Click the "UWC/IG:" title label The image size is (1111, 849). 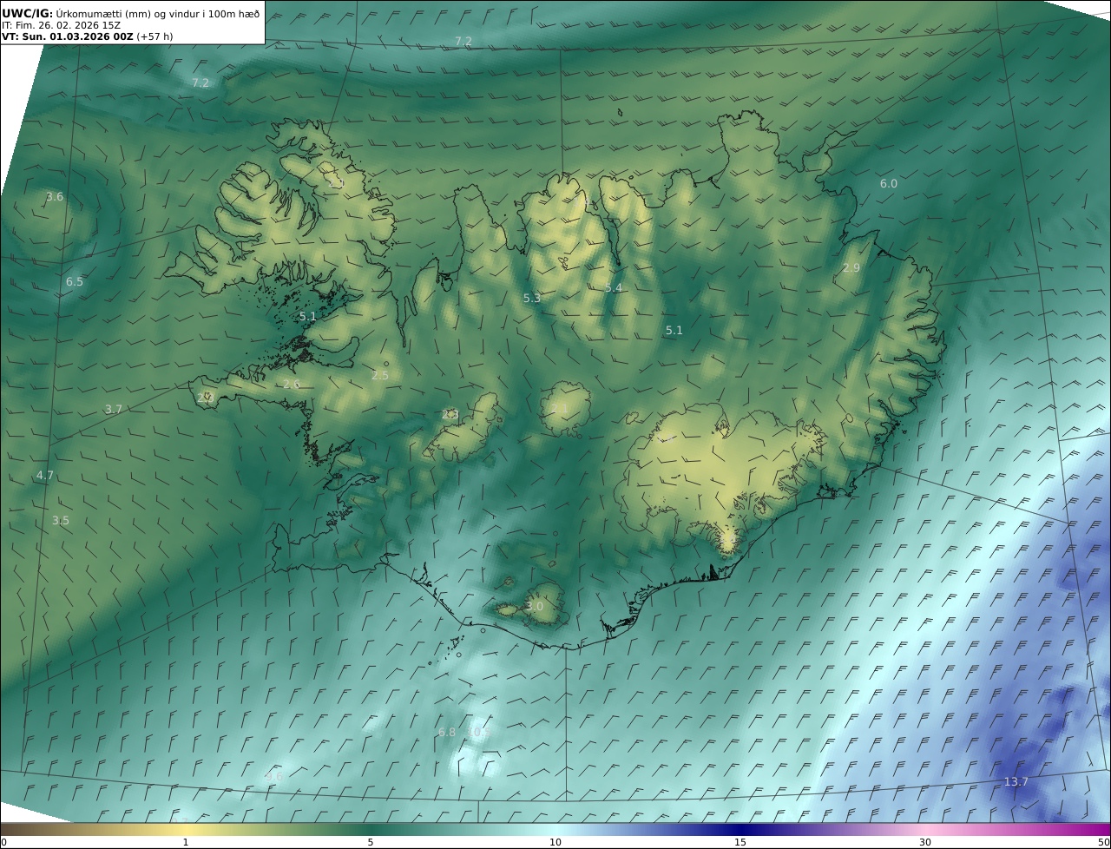(29, 13)
